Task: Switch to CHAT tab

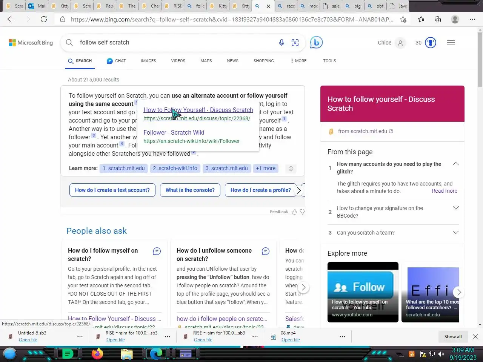Action: (116, 61)
